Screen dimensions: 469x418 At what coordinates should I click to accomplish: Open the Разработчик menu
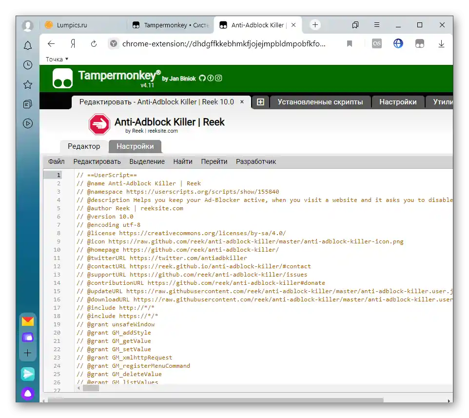[x=256, y=161]
